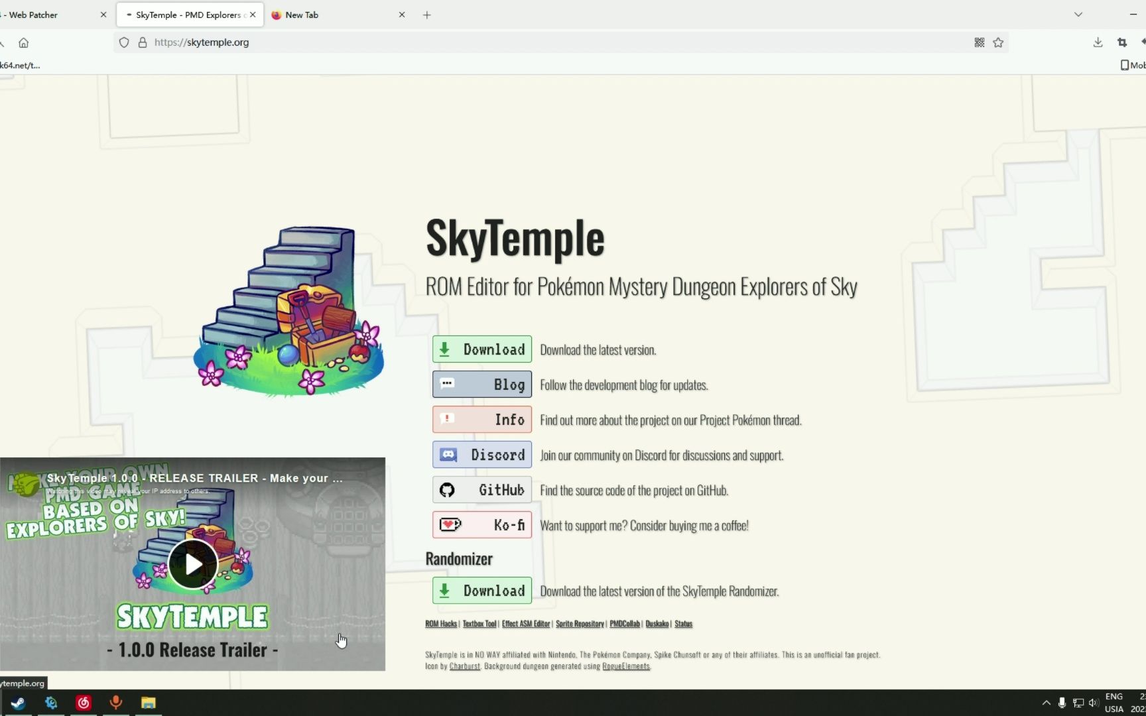Play the SkyTemple release trailer video
The width and height of the screenshot is (1146, 716).
(192, 564)
